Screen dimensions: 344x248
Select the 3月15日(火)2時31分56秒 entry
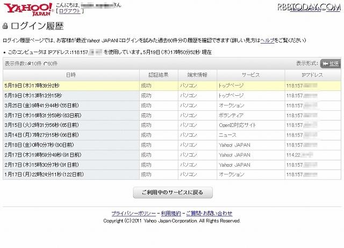pos(172,125)
